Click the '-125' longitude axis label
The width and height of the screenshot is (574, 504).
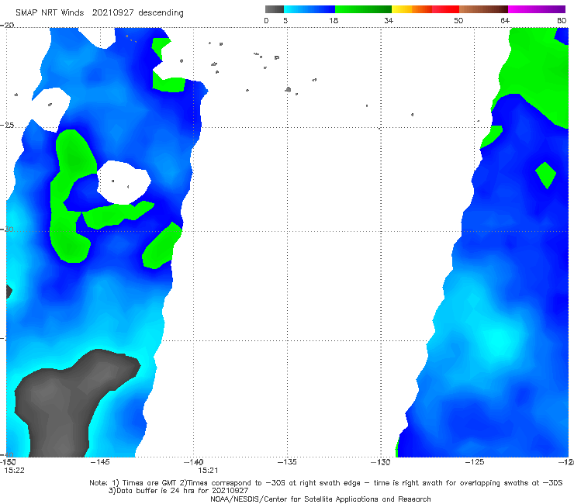[475, 462]
